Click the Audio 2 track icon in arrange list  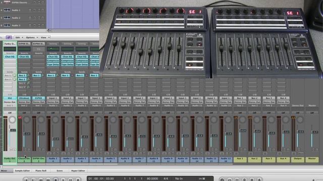pos(7,18)
